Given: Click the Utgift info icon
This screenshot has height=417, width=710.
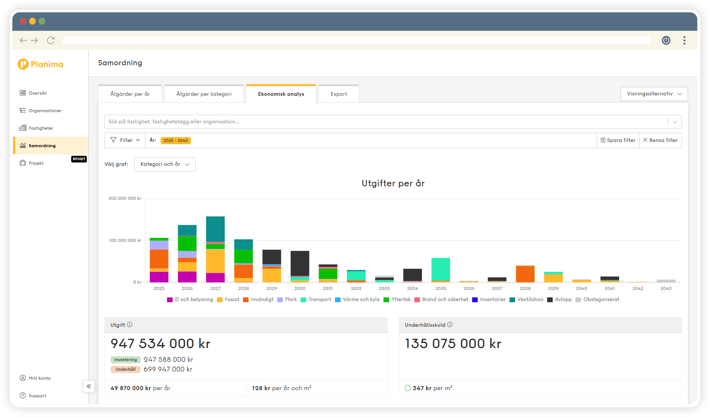Looking at the screenshot, I should click(130, 325).
